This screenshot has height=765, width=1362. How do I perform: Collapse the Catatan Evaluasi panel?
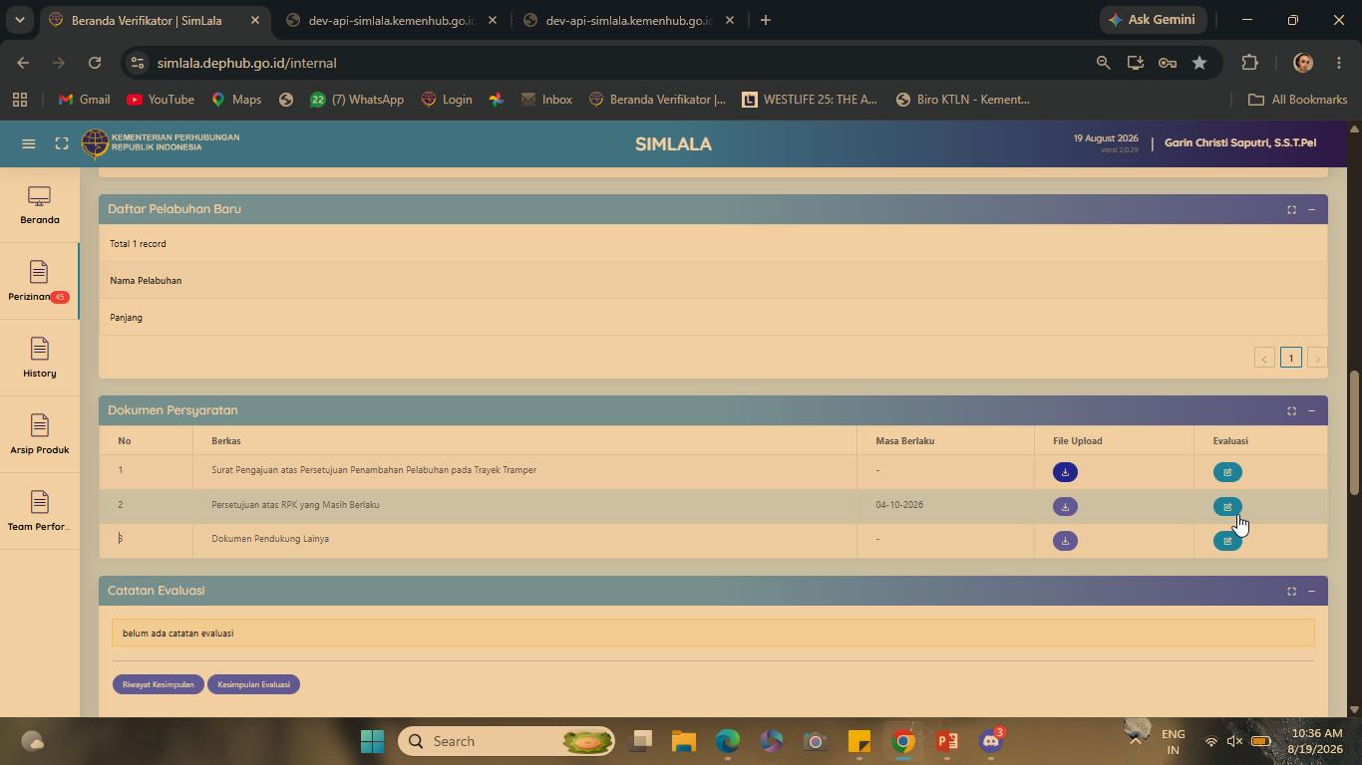coord(1311,591)
